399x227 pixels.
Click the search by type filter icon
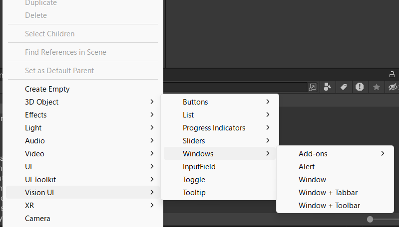tap(327, 87)
